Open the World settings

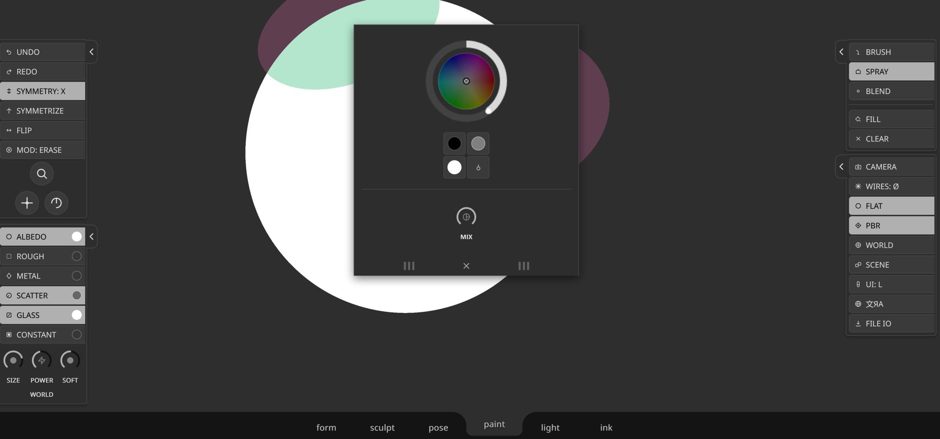coord(892,245)
